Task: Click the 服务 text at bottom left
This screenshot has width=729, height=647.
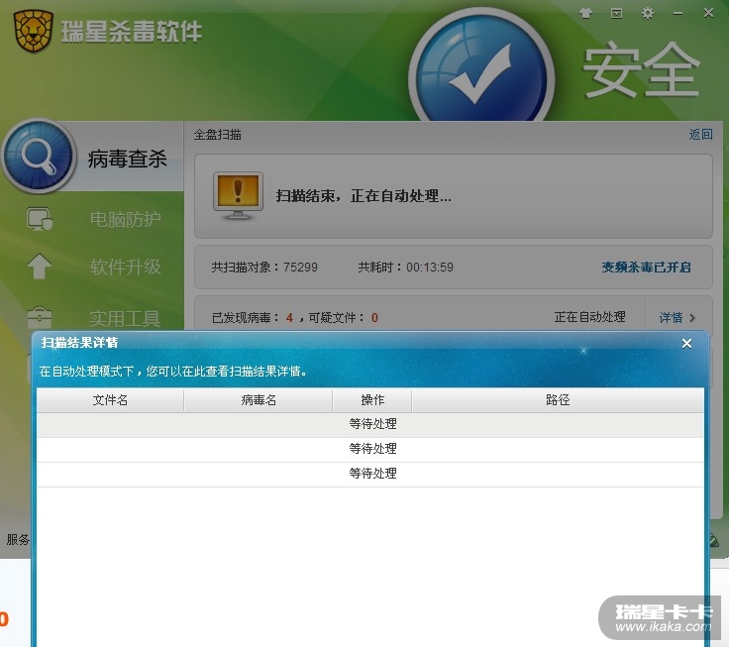Action: tap(18, 540)
